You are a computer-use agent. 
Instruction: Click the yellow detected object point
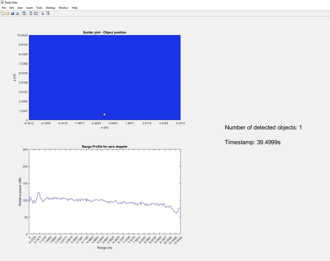104,115
